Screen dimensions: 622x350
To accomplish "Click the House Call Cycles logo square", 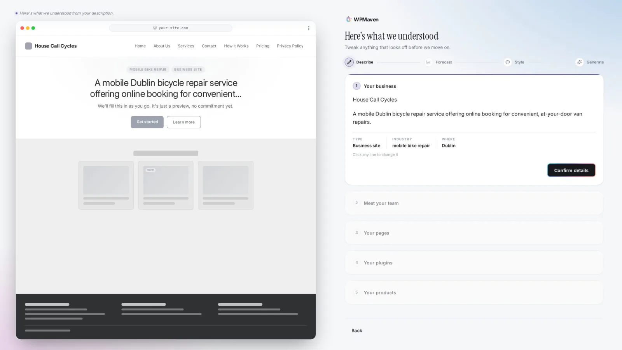I will 28,46.
